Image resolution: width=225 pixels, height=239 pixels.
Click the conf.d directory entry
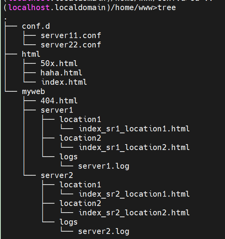[x=36, y=26]
